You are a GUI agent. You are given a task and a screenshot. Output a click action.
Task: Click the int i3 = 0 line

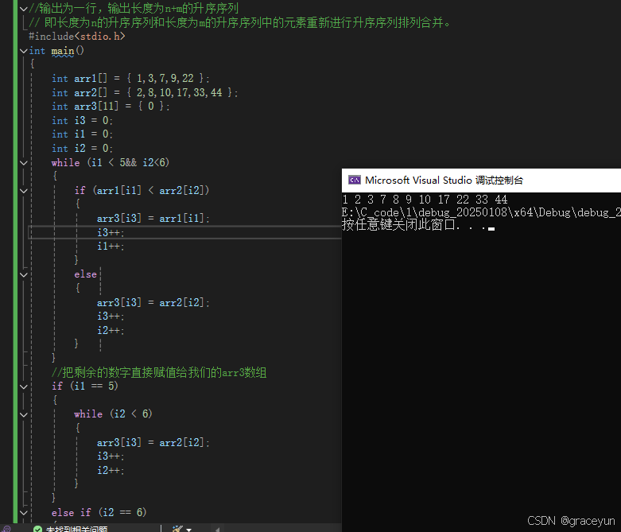82,120
